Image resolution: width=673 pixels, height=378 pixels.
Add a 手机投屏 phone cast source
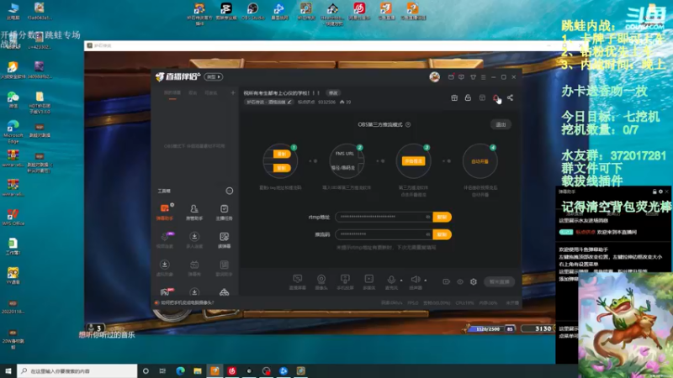pos(345,282)
